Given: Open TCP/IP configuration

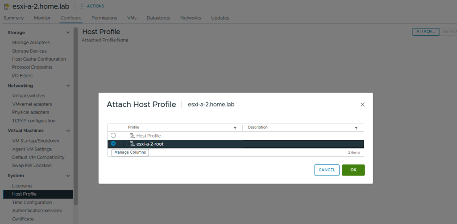Looking at the screenshot, I should 33,121.
